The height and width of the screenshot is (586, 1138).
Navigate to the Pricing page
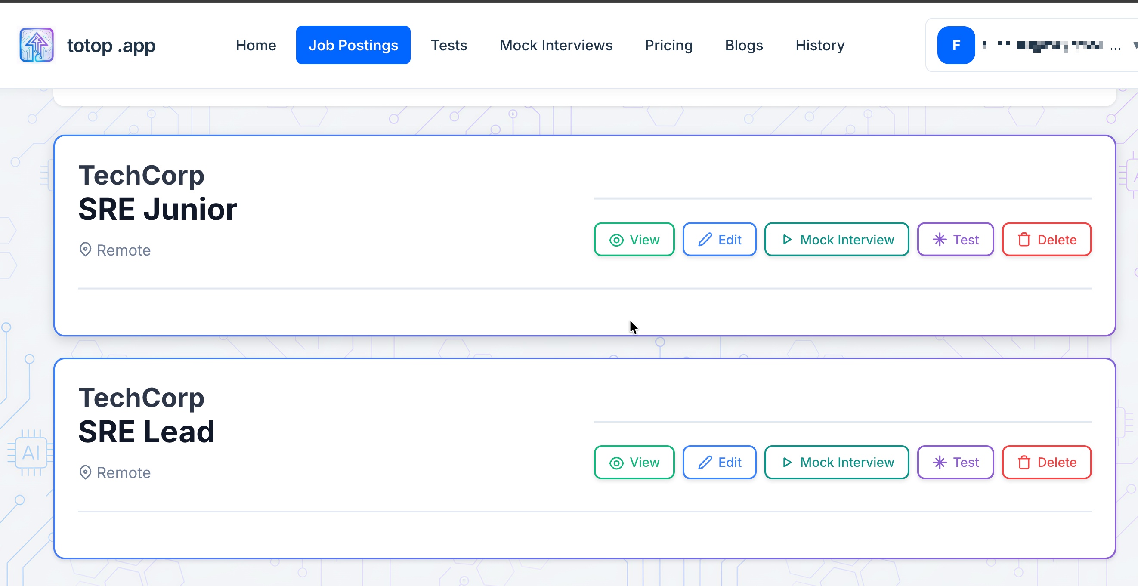pyautogui.click(x=668, y=45)
